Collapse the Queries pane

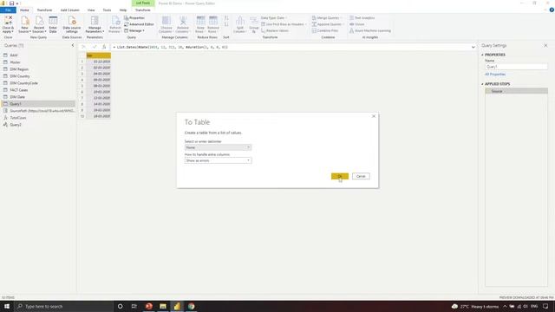coord(73,45)
